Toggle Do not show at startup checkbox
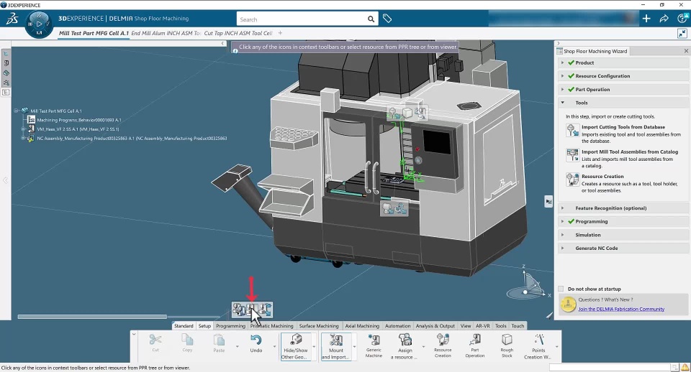The width and height of the screenshot is (691, 372). (561, 289)
